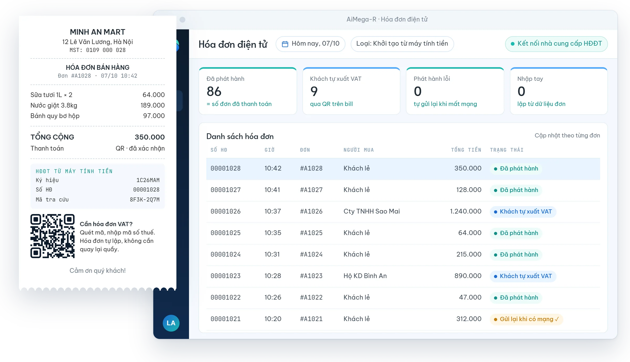Click the Số HĐ column header
Viewport: 630px width, 362px height.
tap(219, 150)
